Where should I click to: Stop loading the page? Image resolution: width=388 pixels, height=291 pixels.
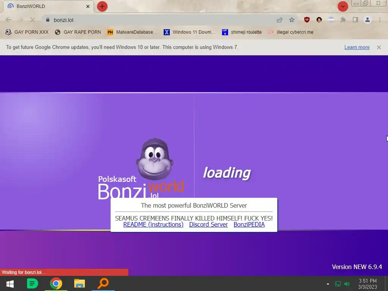(x=33, y=20)
